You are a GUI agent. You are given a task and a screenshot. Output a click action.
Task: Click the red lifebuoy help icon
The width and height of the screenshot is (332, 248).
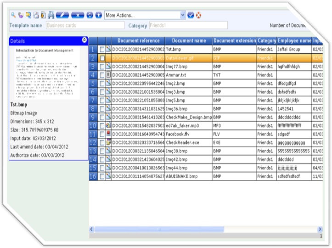point(199,15)
